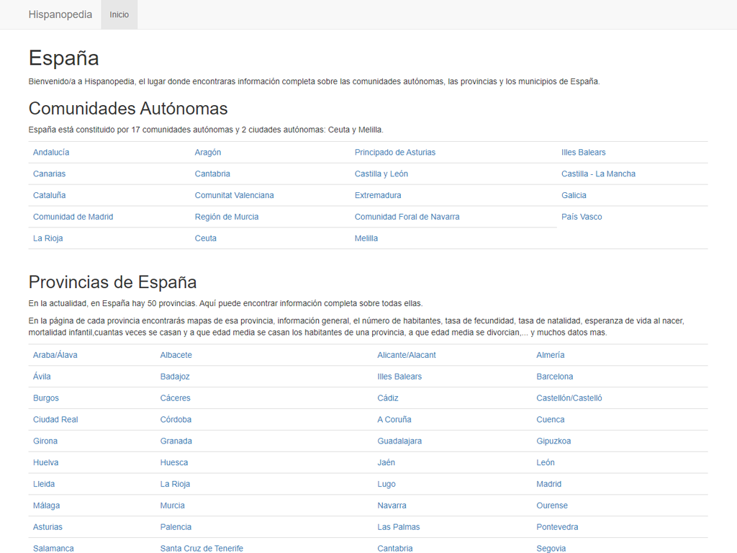
Task: Go to Las Palmas province
Action: point(398,529)
